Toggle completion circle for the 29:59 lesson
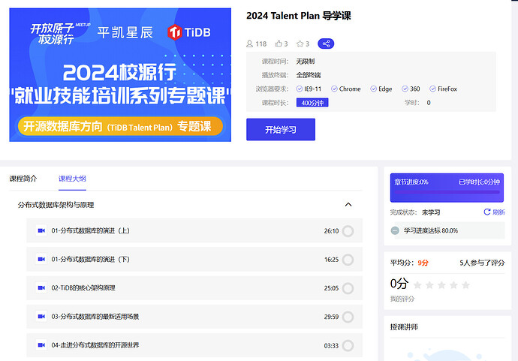 348,317
